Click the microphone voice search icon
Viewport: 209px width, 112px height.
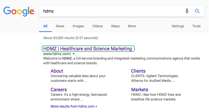[x=187, y=11]
